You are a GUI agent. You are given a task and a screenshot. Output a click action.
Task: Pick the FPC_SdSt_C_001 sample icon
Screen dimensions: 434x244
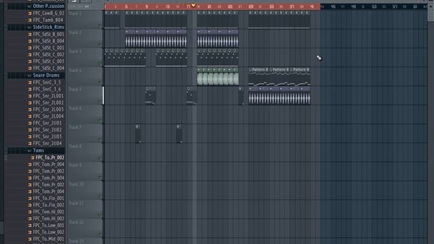30,48
